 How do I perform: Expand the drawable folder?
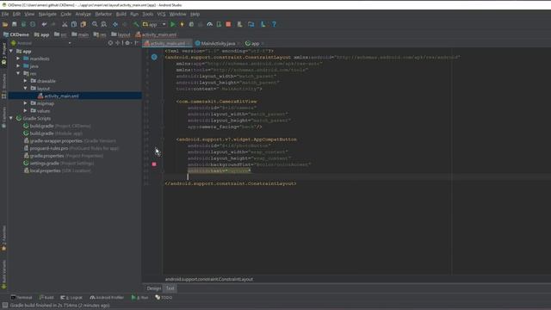25,80
